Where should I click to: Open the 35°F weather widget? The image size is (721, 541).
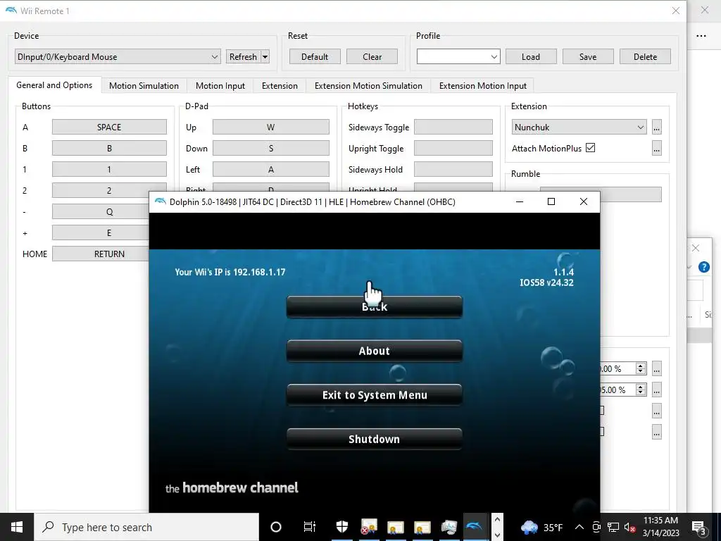(x=541, y=527)
